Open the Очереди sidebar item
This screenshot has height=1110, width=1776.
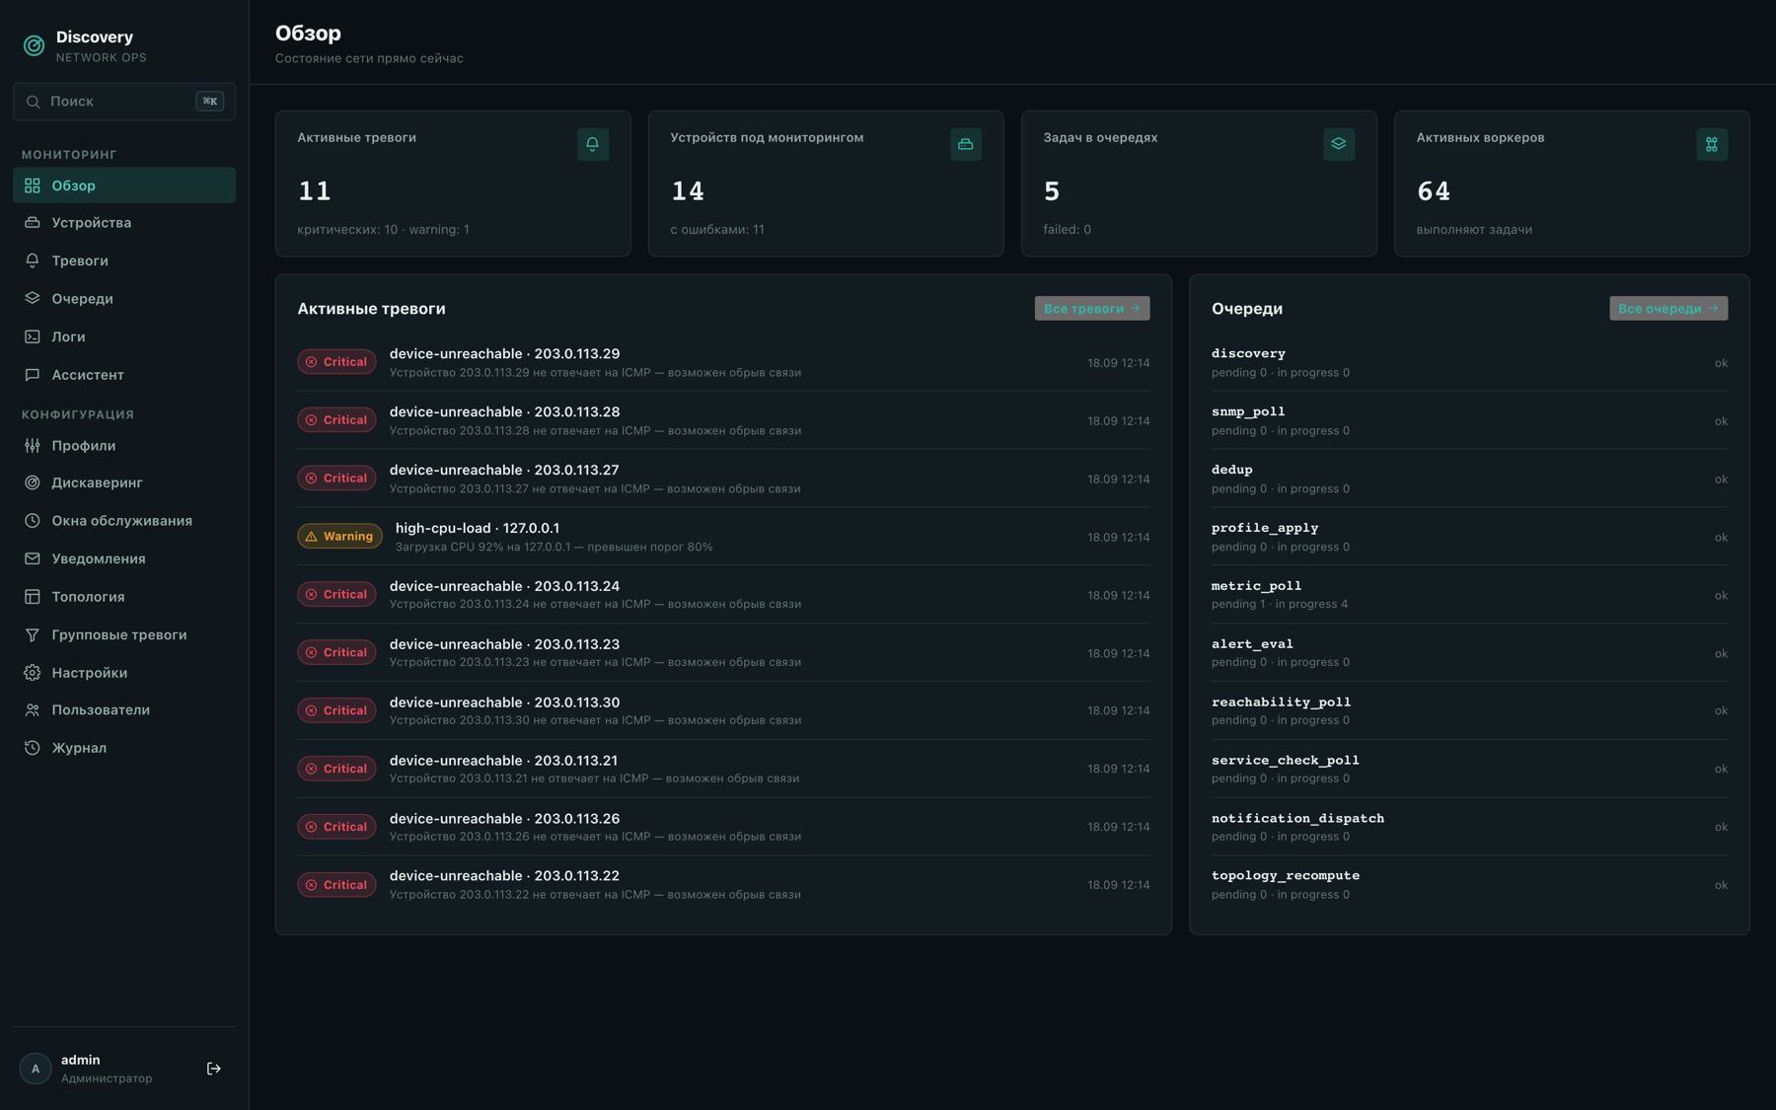(124, 299)
